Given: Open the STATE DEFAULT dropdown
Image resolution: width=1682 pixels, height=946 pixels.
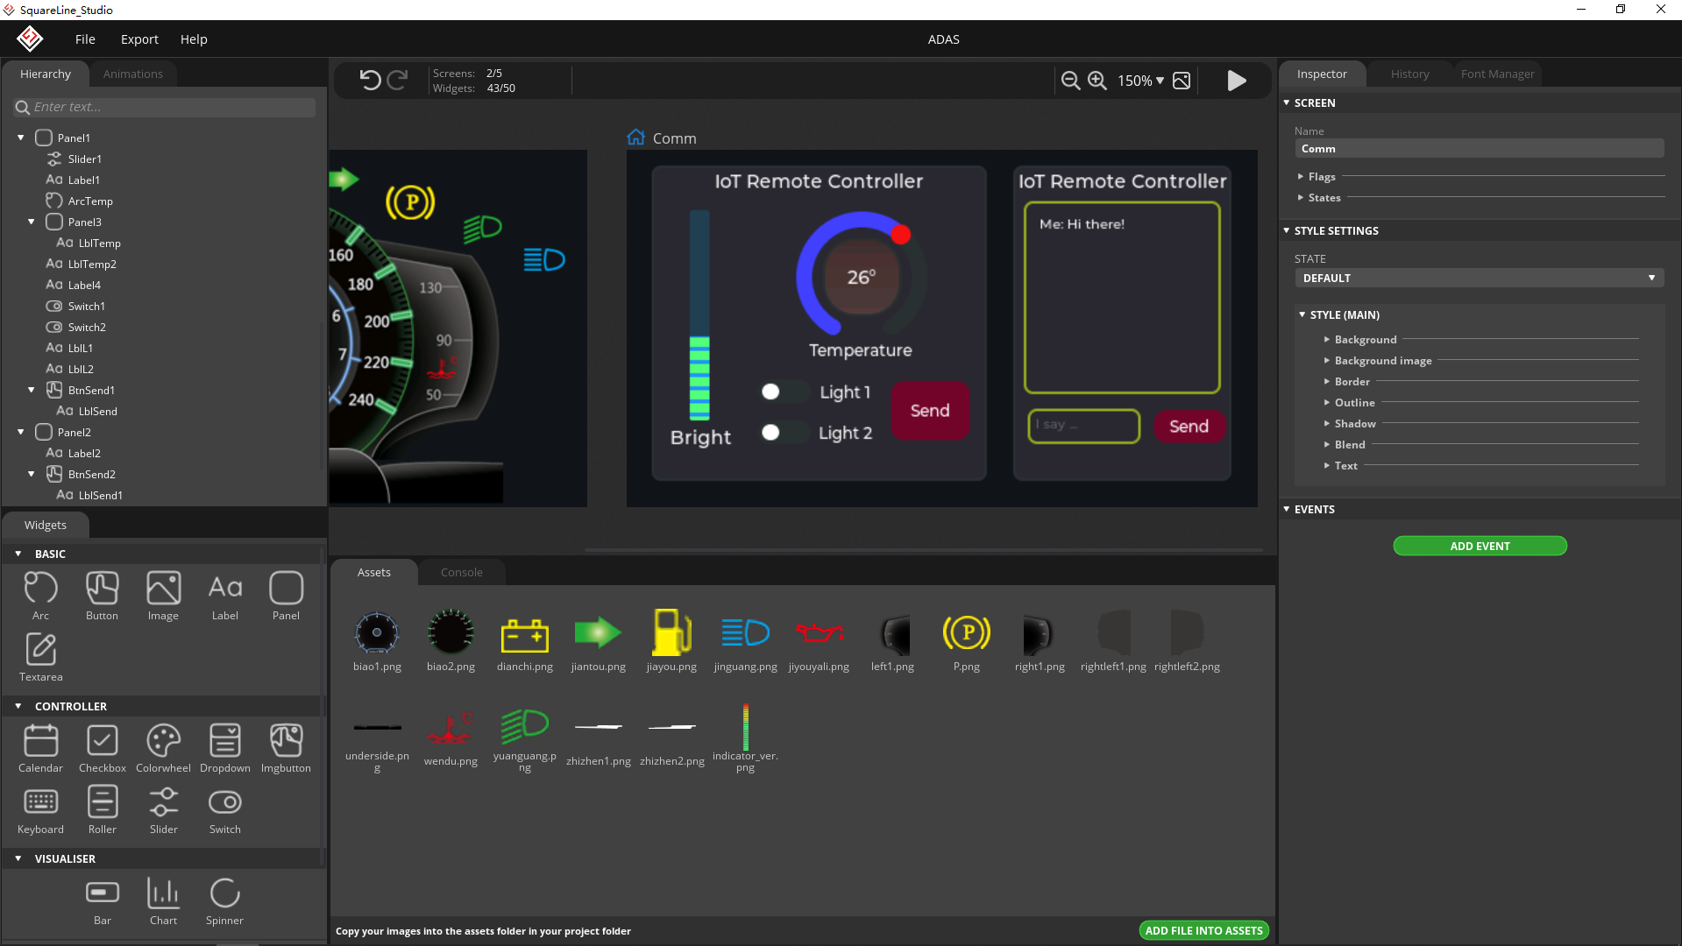Looking at the screenshot, I should click(x=1480, y=278).
